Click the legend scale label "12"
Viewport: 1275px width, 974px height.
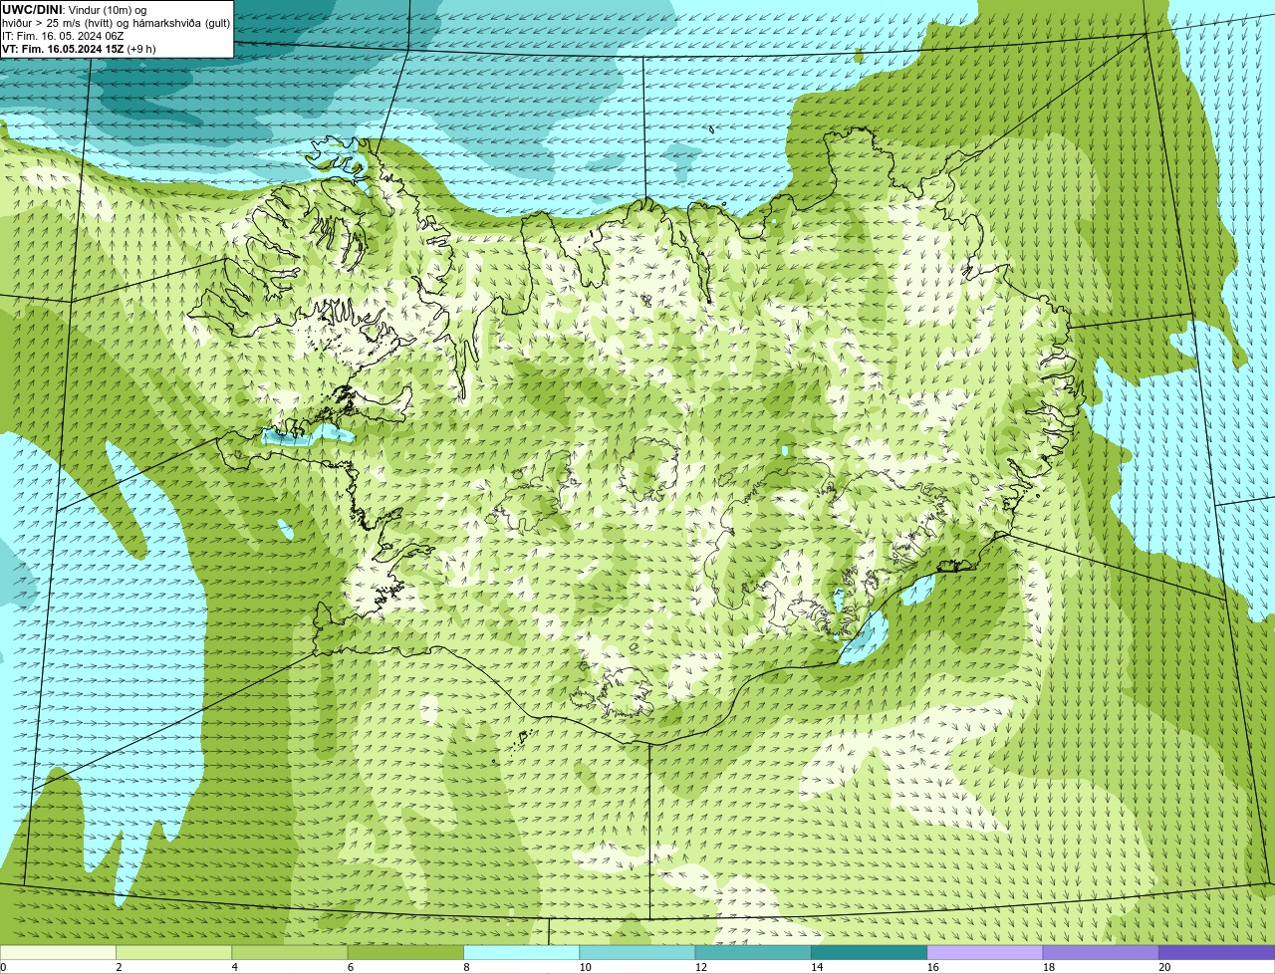click(700, 967)
